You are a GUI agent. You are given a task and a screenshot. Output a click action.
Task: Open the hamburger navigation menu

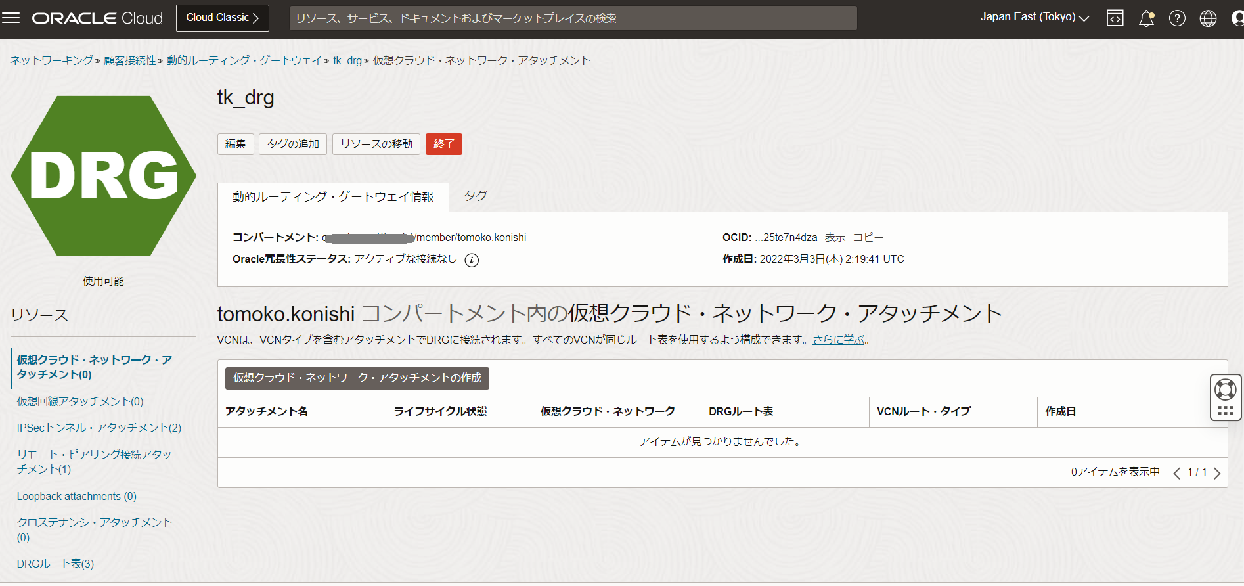11,18
